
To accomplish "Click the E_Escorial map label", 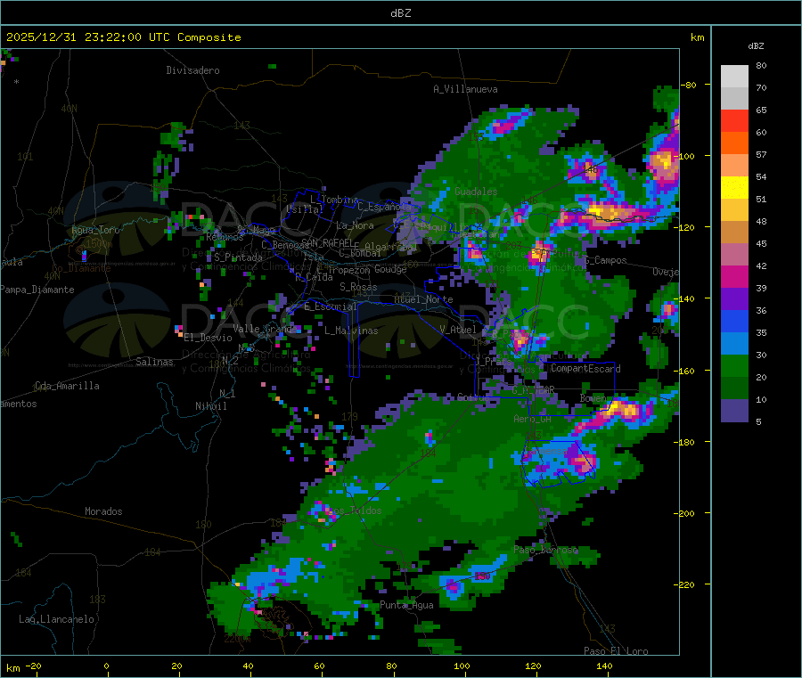I will coord(330,306).
